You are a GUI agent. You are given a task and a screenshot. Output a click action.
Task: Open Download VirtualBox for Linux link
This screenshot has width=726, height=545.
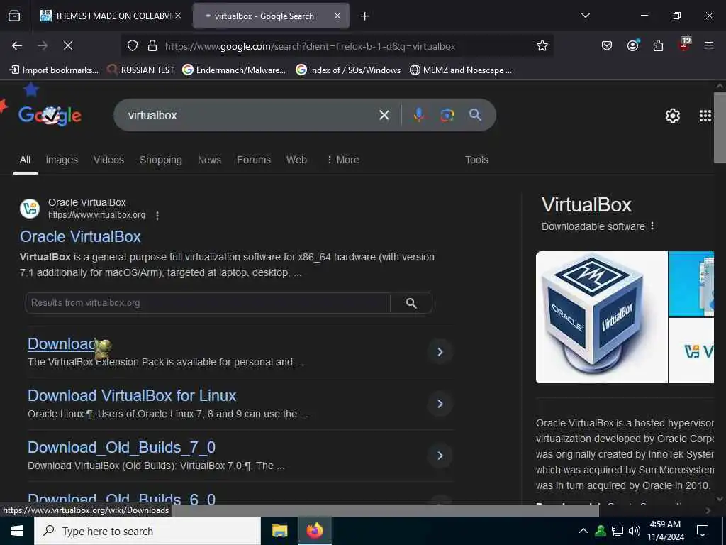132,396
